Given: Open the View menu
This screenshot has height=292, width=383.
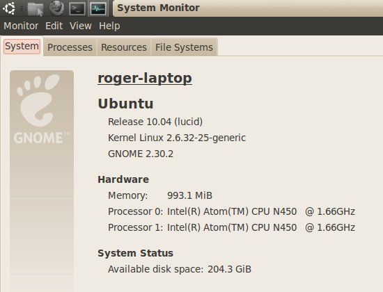Looking at the screenshot, I should pyautogui.click(x=81, y=26).
